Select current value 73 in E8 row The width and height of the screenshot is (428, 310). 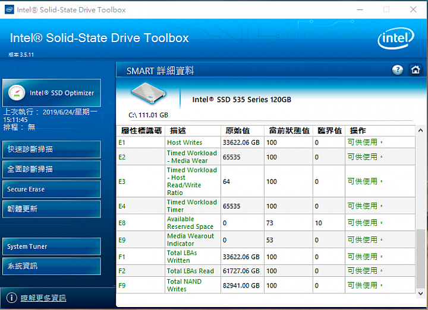pyautogui.click(x=270, y=223)
